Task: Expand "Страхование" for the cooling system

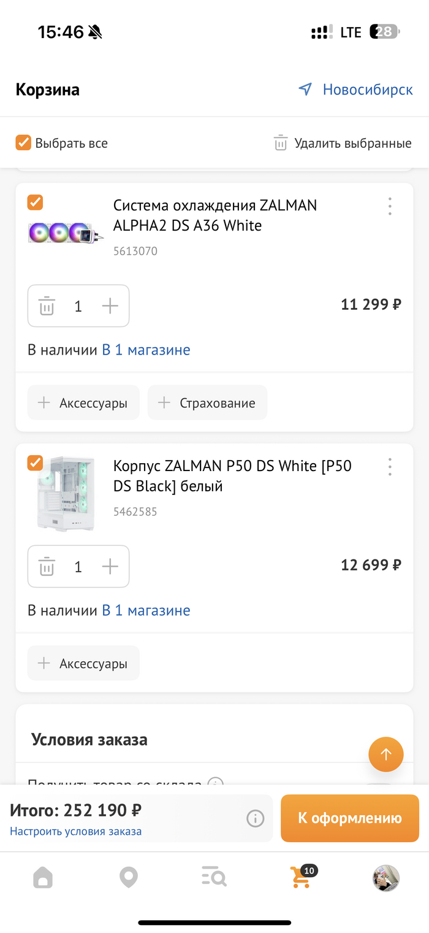Action: click(x=207, y=403)
